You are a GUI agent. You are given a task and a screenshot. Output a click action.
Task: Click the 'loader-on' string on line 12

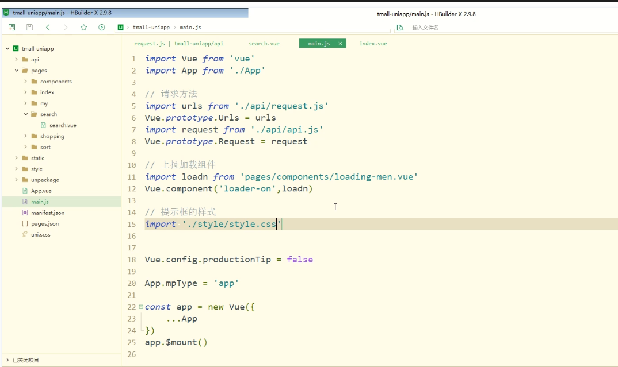tap(247, 189)
